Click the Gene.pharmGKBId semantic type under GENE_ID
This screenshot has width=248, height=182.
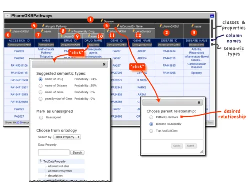[x=117, y=45]
